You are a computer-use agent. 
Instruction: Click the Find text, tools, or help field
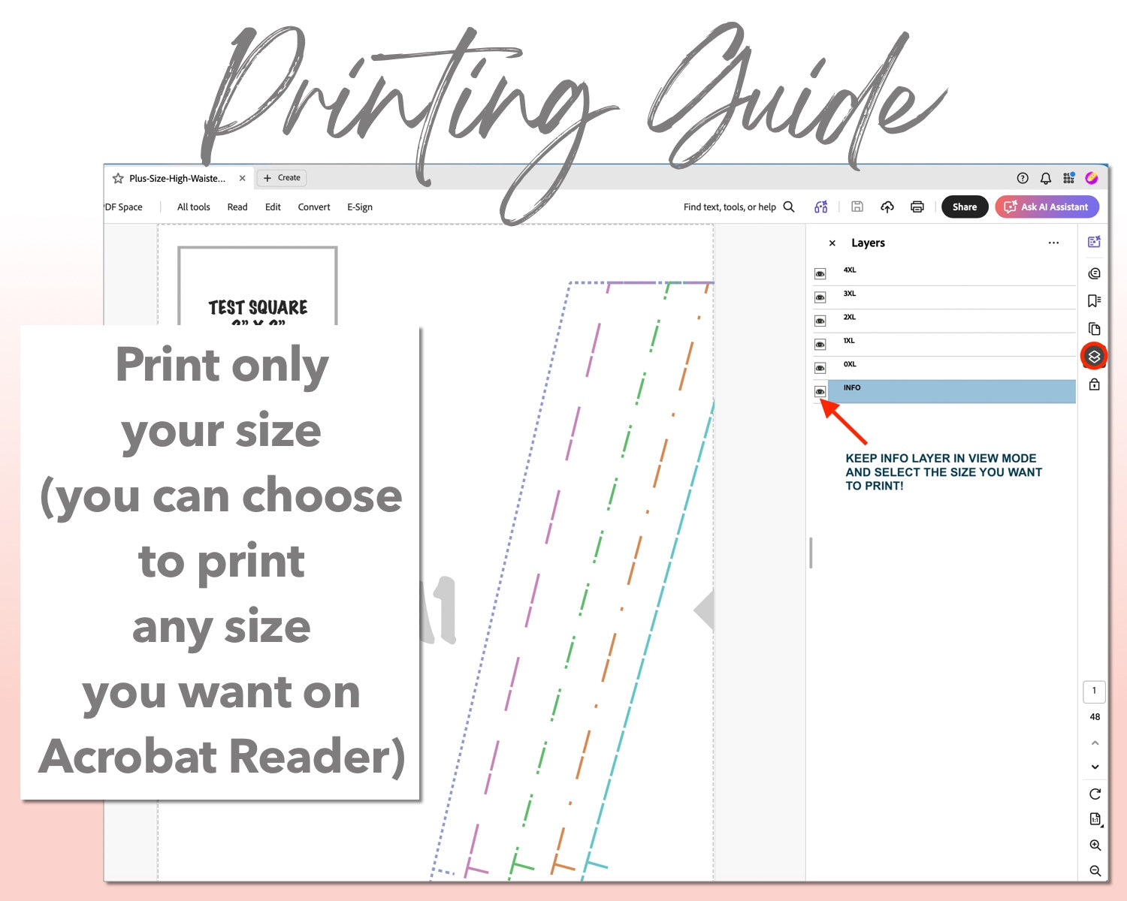730,207
